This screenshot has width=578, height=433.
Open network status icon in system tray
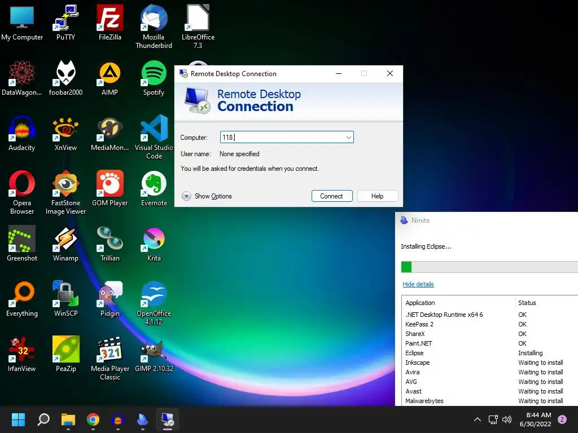pyautogui.click(x=493, y=419)
